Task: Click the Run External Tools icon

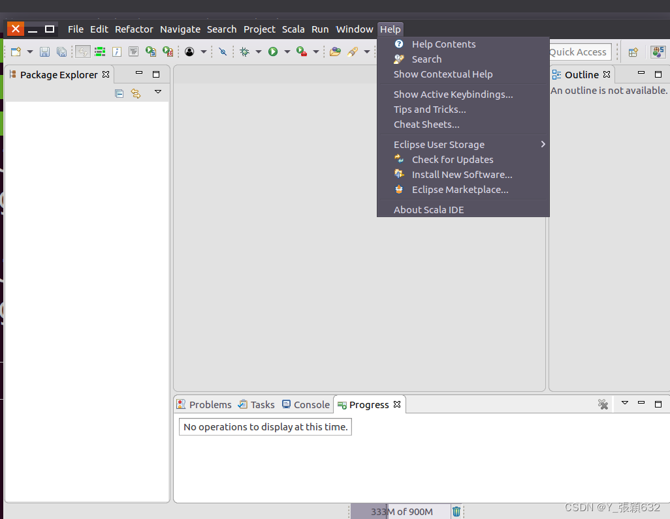Action: click(x=302, y=52)
